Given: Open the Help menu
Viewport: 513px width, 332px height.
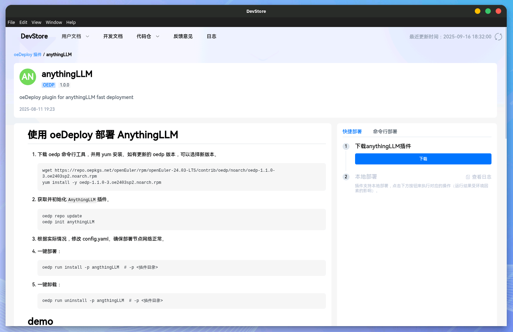Looking at the screenshot, I should click(x=71, y=23).
